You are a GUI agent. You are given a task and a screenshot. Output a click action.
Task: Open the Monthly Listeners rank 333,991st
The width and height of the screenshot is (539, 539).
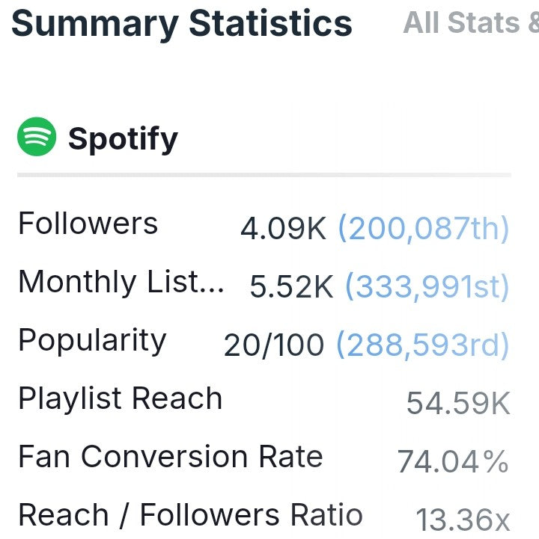(x=427, y=286)
